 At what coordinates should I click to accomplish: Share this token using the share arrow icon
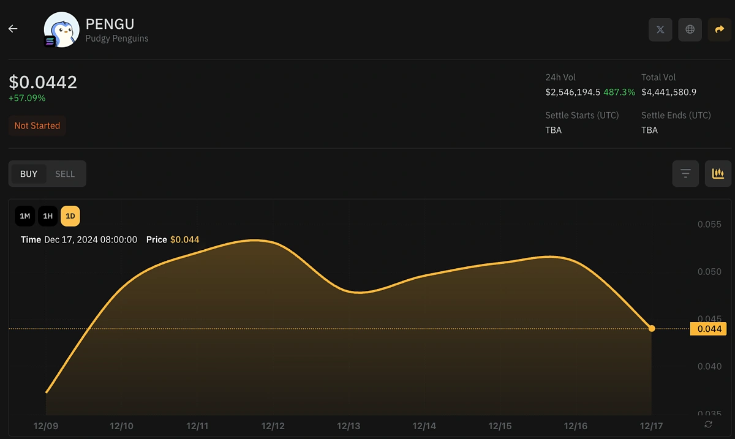[x=718, y=29]
